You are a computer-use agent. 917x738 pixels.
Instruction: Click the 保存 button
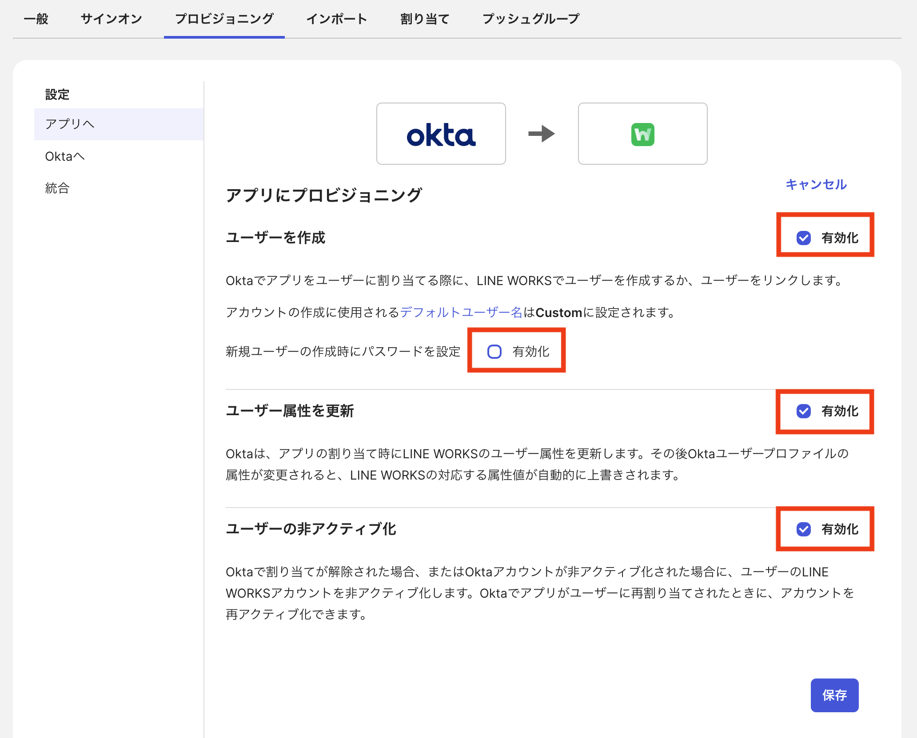click(834, 695)
